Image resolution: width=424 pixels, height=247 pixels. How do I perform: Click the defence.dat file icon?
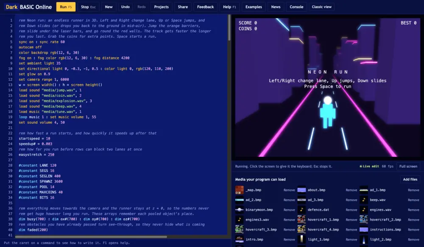tap(301, 210)
